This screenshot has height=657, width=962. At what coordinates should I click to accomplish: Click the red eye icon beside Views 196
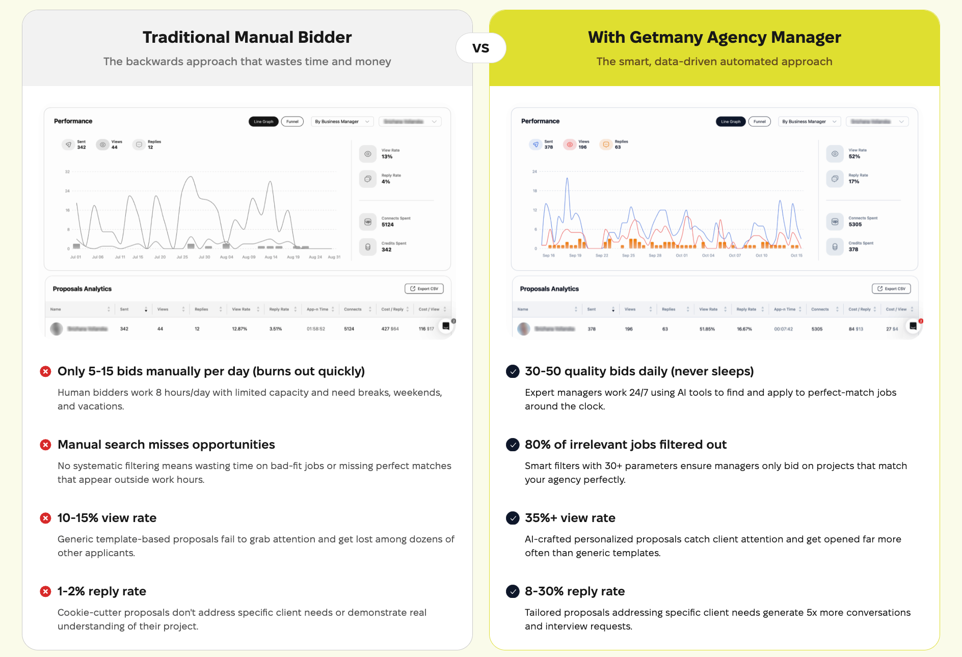569,145
